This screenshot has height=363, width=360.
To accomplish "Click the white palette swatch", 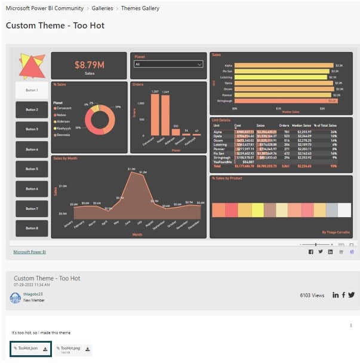I will pos(344,210).
